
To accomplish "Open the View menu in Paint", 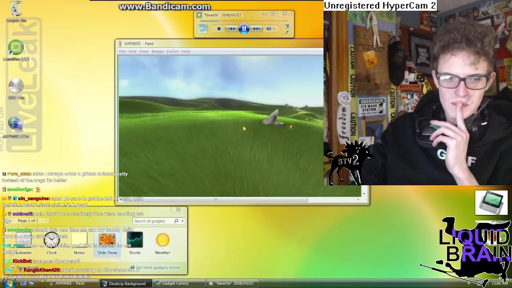I will pyautogui.click(x=144, y=51).
